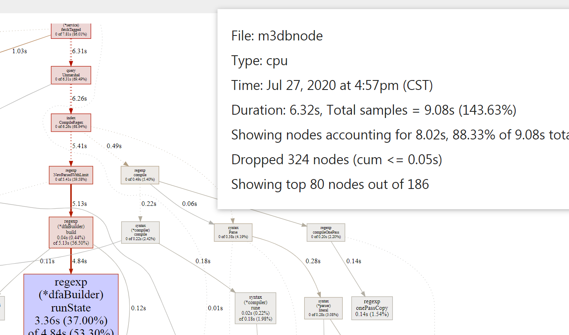Click the syntax (*parser) literal node
This screenshot has height=335, width=569.
click(323, 308)
